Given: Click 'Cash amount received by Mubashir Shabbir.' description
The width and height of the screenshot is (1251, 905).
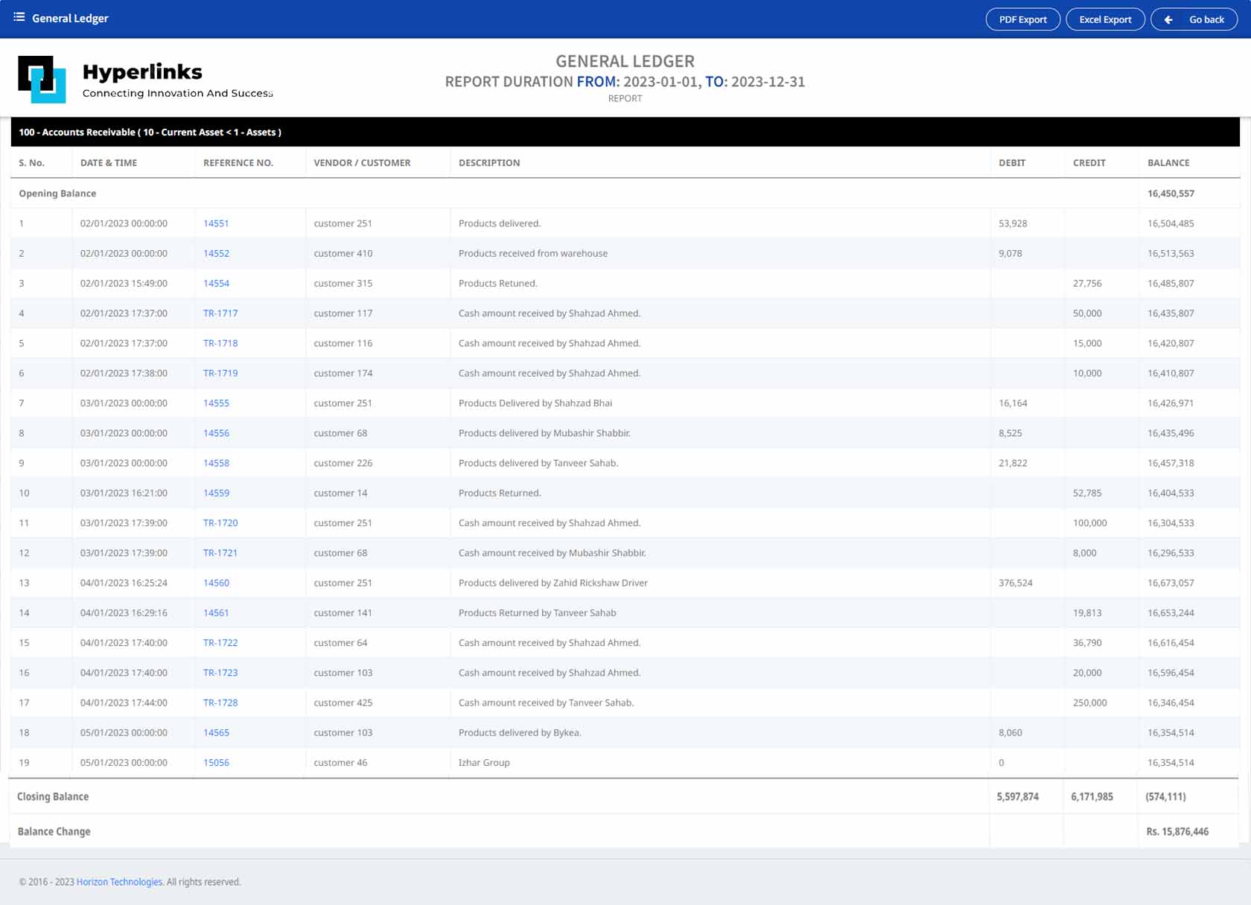Looking at the screenshot, I should pos(553,553).
